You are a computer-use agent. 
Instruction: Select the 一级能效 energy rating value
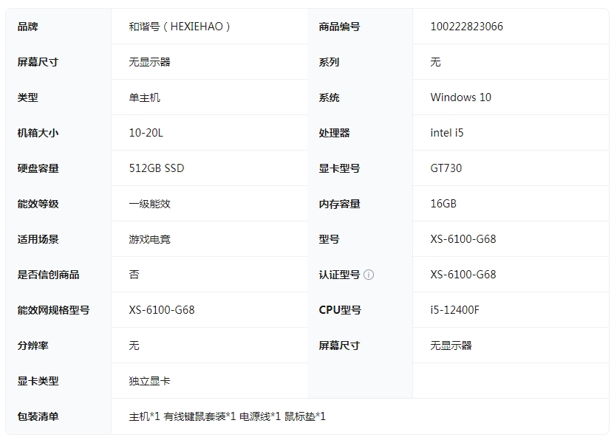point(149,204)
